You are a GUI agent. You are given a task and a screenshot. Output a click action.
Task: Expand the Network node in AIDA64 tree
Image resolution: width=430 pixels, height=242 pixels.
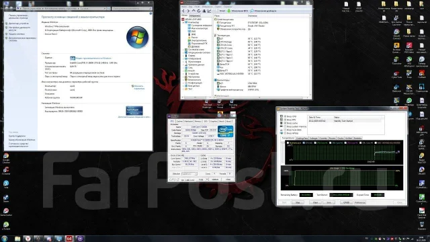pyautogui.click(x=183, y=67)
